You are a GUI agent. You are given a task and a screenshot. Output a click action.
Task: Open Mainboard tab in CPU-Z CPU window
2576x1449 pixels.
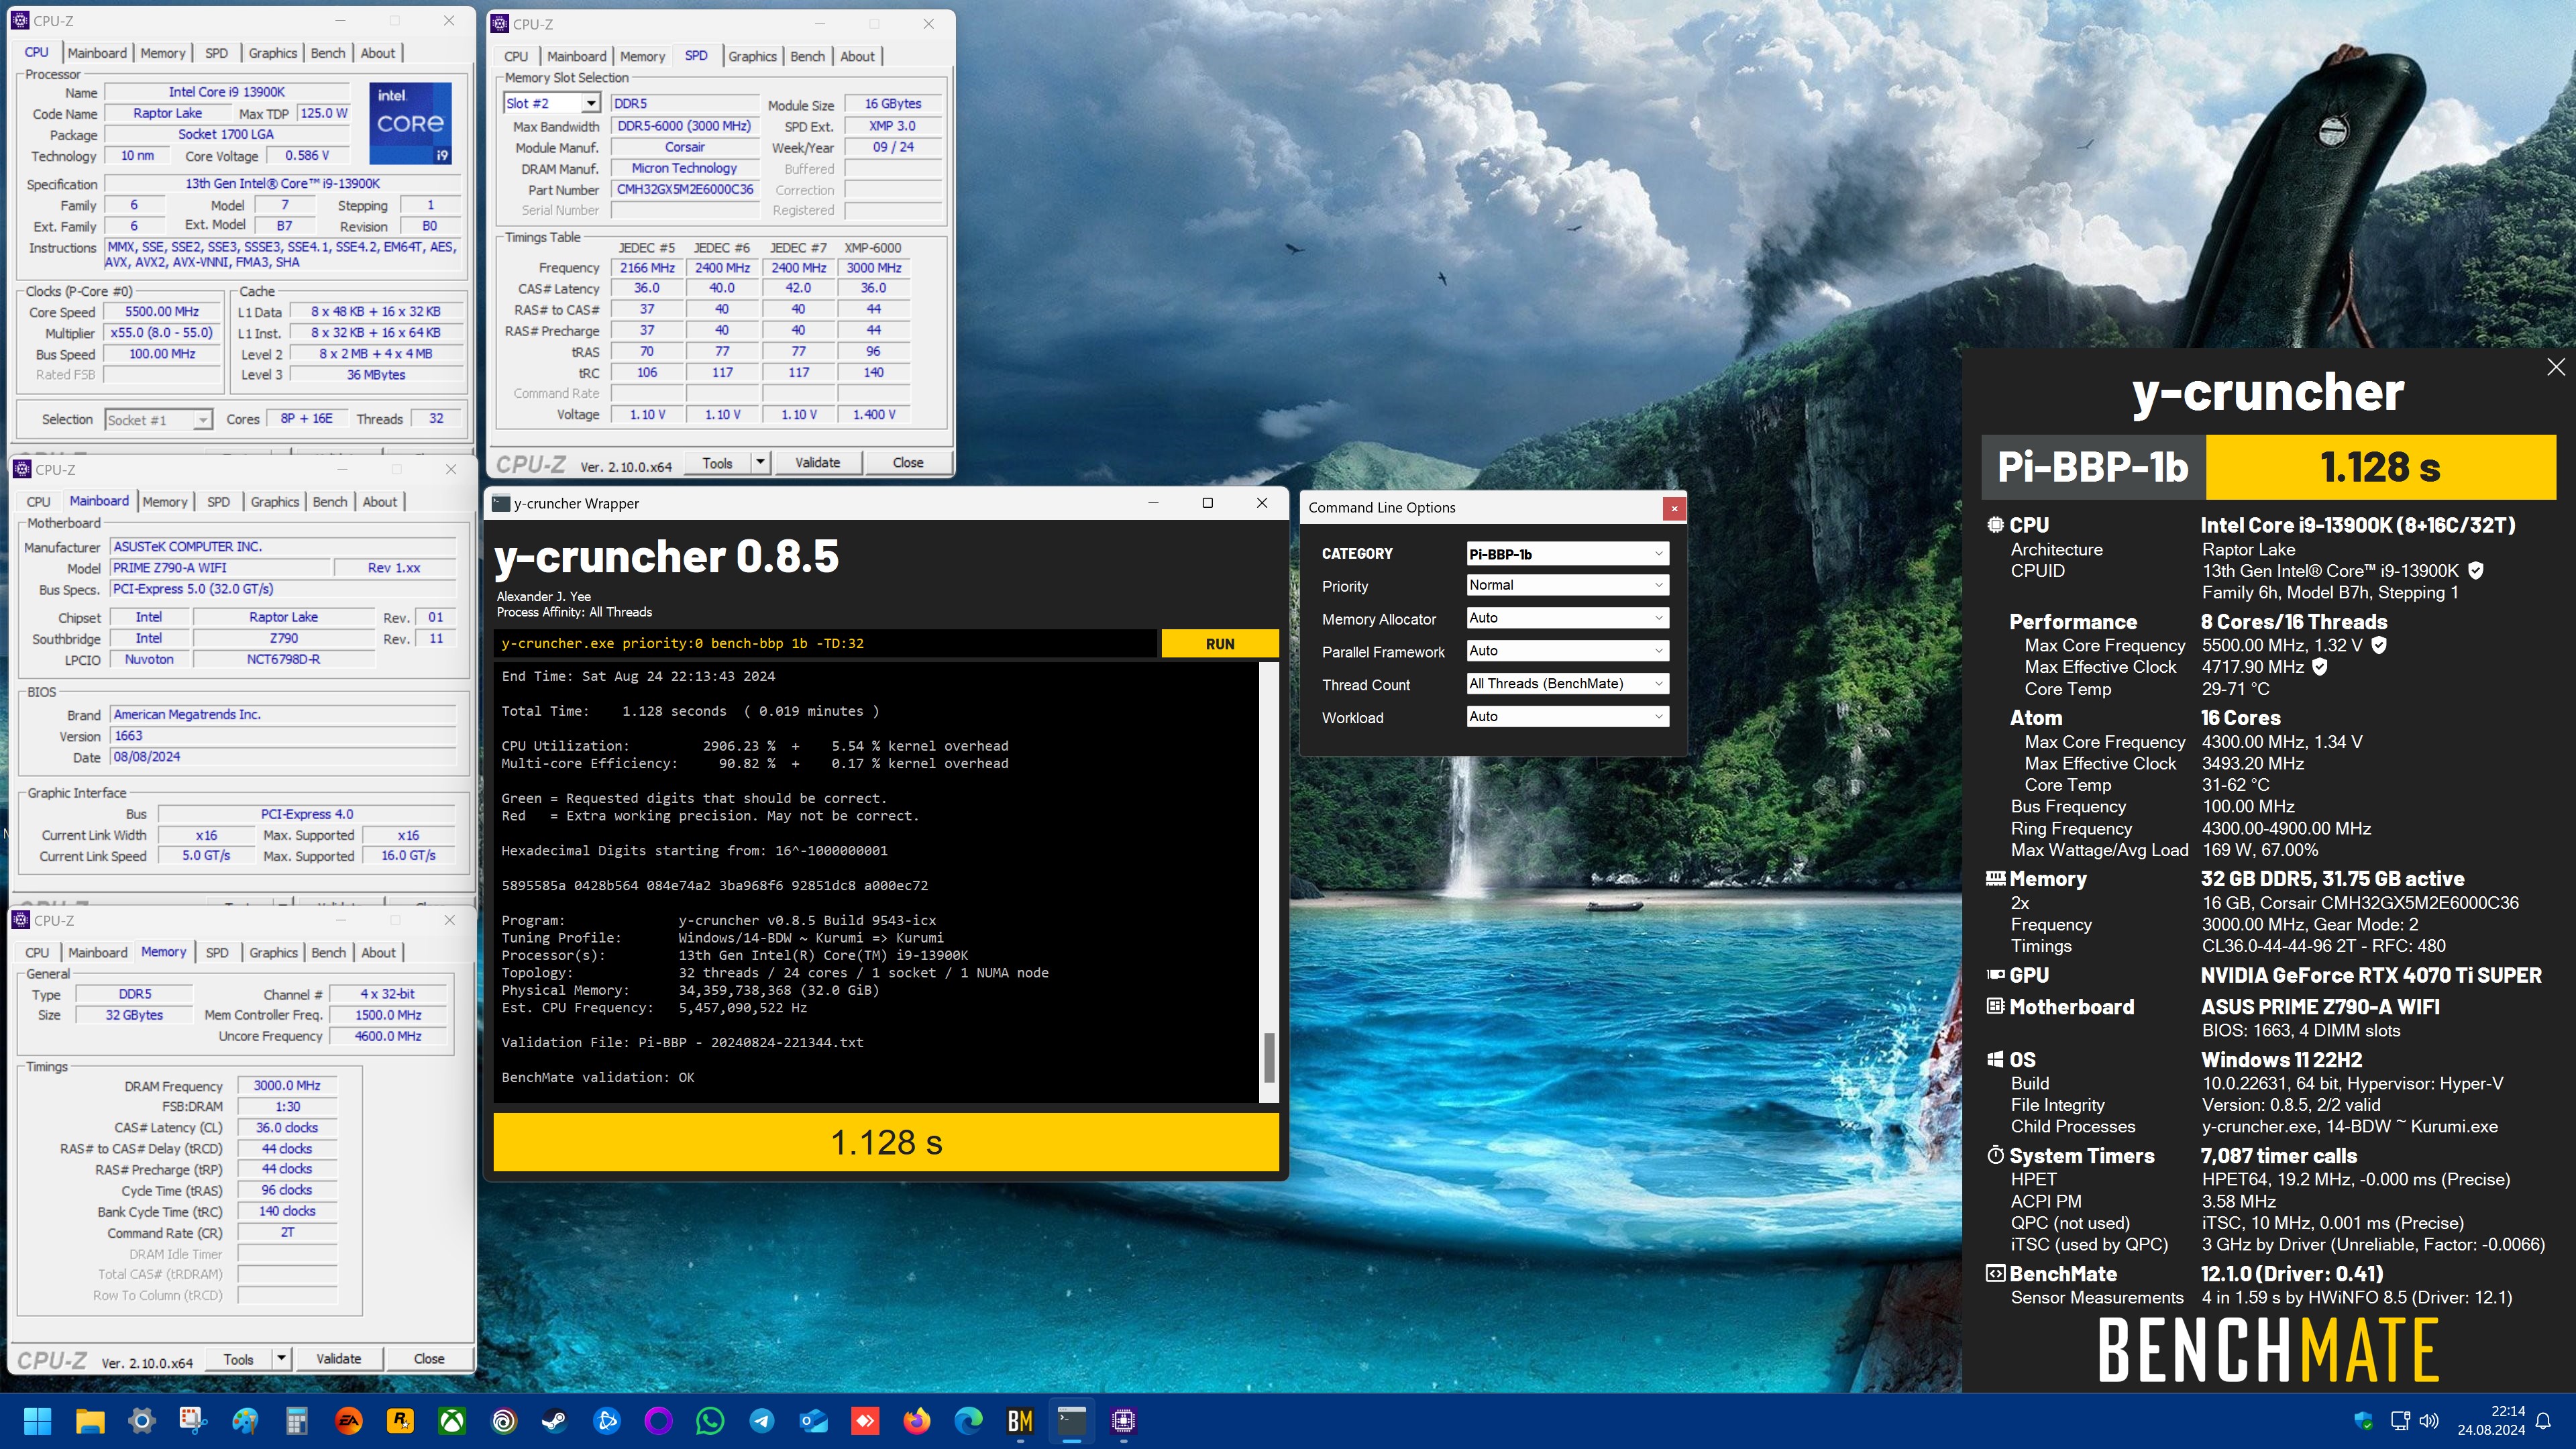(97, 53)
